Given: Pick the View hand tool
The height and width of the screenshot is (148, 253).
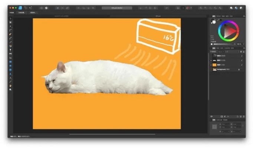Looking at the screenshot, I should click(10, 86).
